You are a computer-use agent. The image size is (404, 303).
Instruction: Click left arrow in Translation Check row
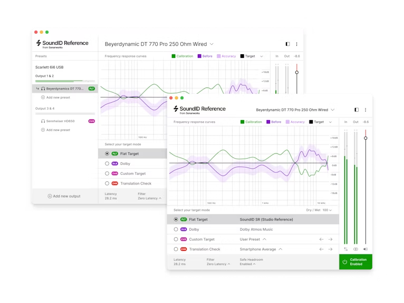point(321,249)
